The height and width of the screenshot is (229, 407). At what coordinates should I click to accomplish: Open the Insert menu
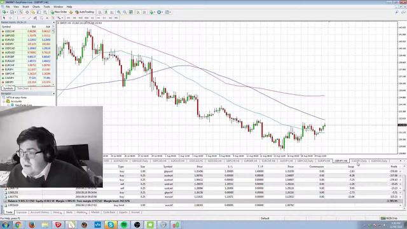[25, 7]
